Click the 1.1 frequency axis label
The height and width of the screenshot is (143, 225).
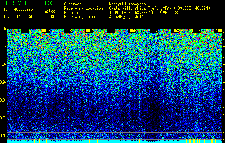click(3, 46)
